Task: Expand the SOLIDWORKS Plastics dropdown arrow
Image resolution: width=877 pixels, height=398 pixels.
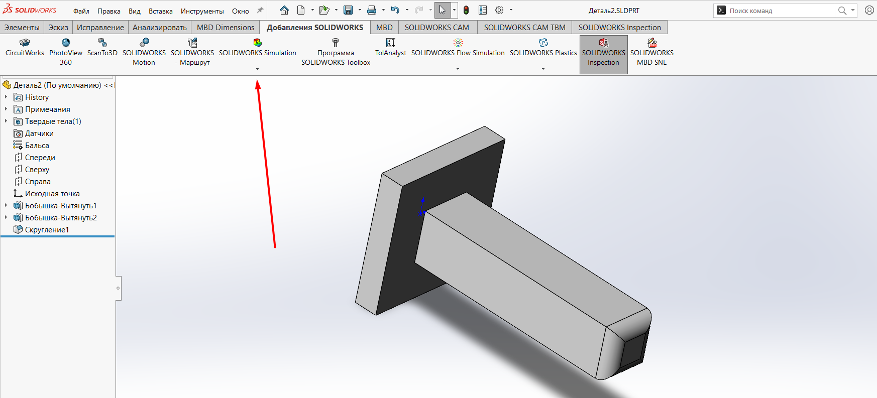Action: click(x=543, y=69)
